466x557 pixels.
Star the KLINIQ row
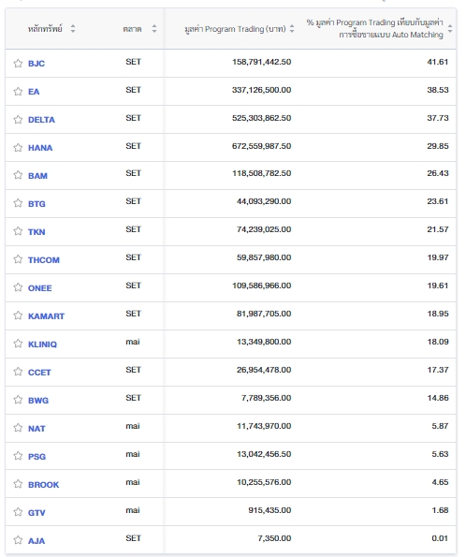(18, 344)
